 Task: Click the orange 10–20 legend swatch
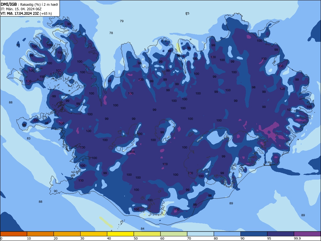tap(40, 234)
